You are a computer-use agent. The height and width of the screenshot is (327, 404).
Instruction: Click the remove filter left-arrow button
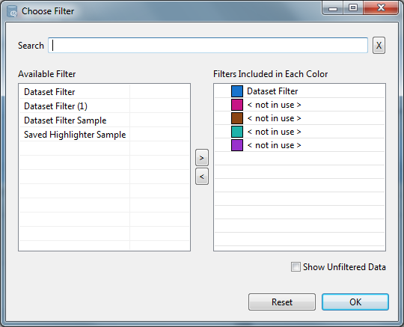click(x=202, y=177)
